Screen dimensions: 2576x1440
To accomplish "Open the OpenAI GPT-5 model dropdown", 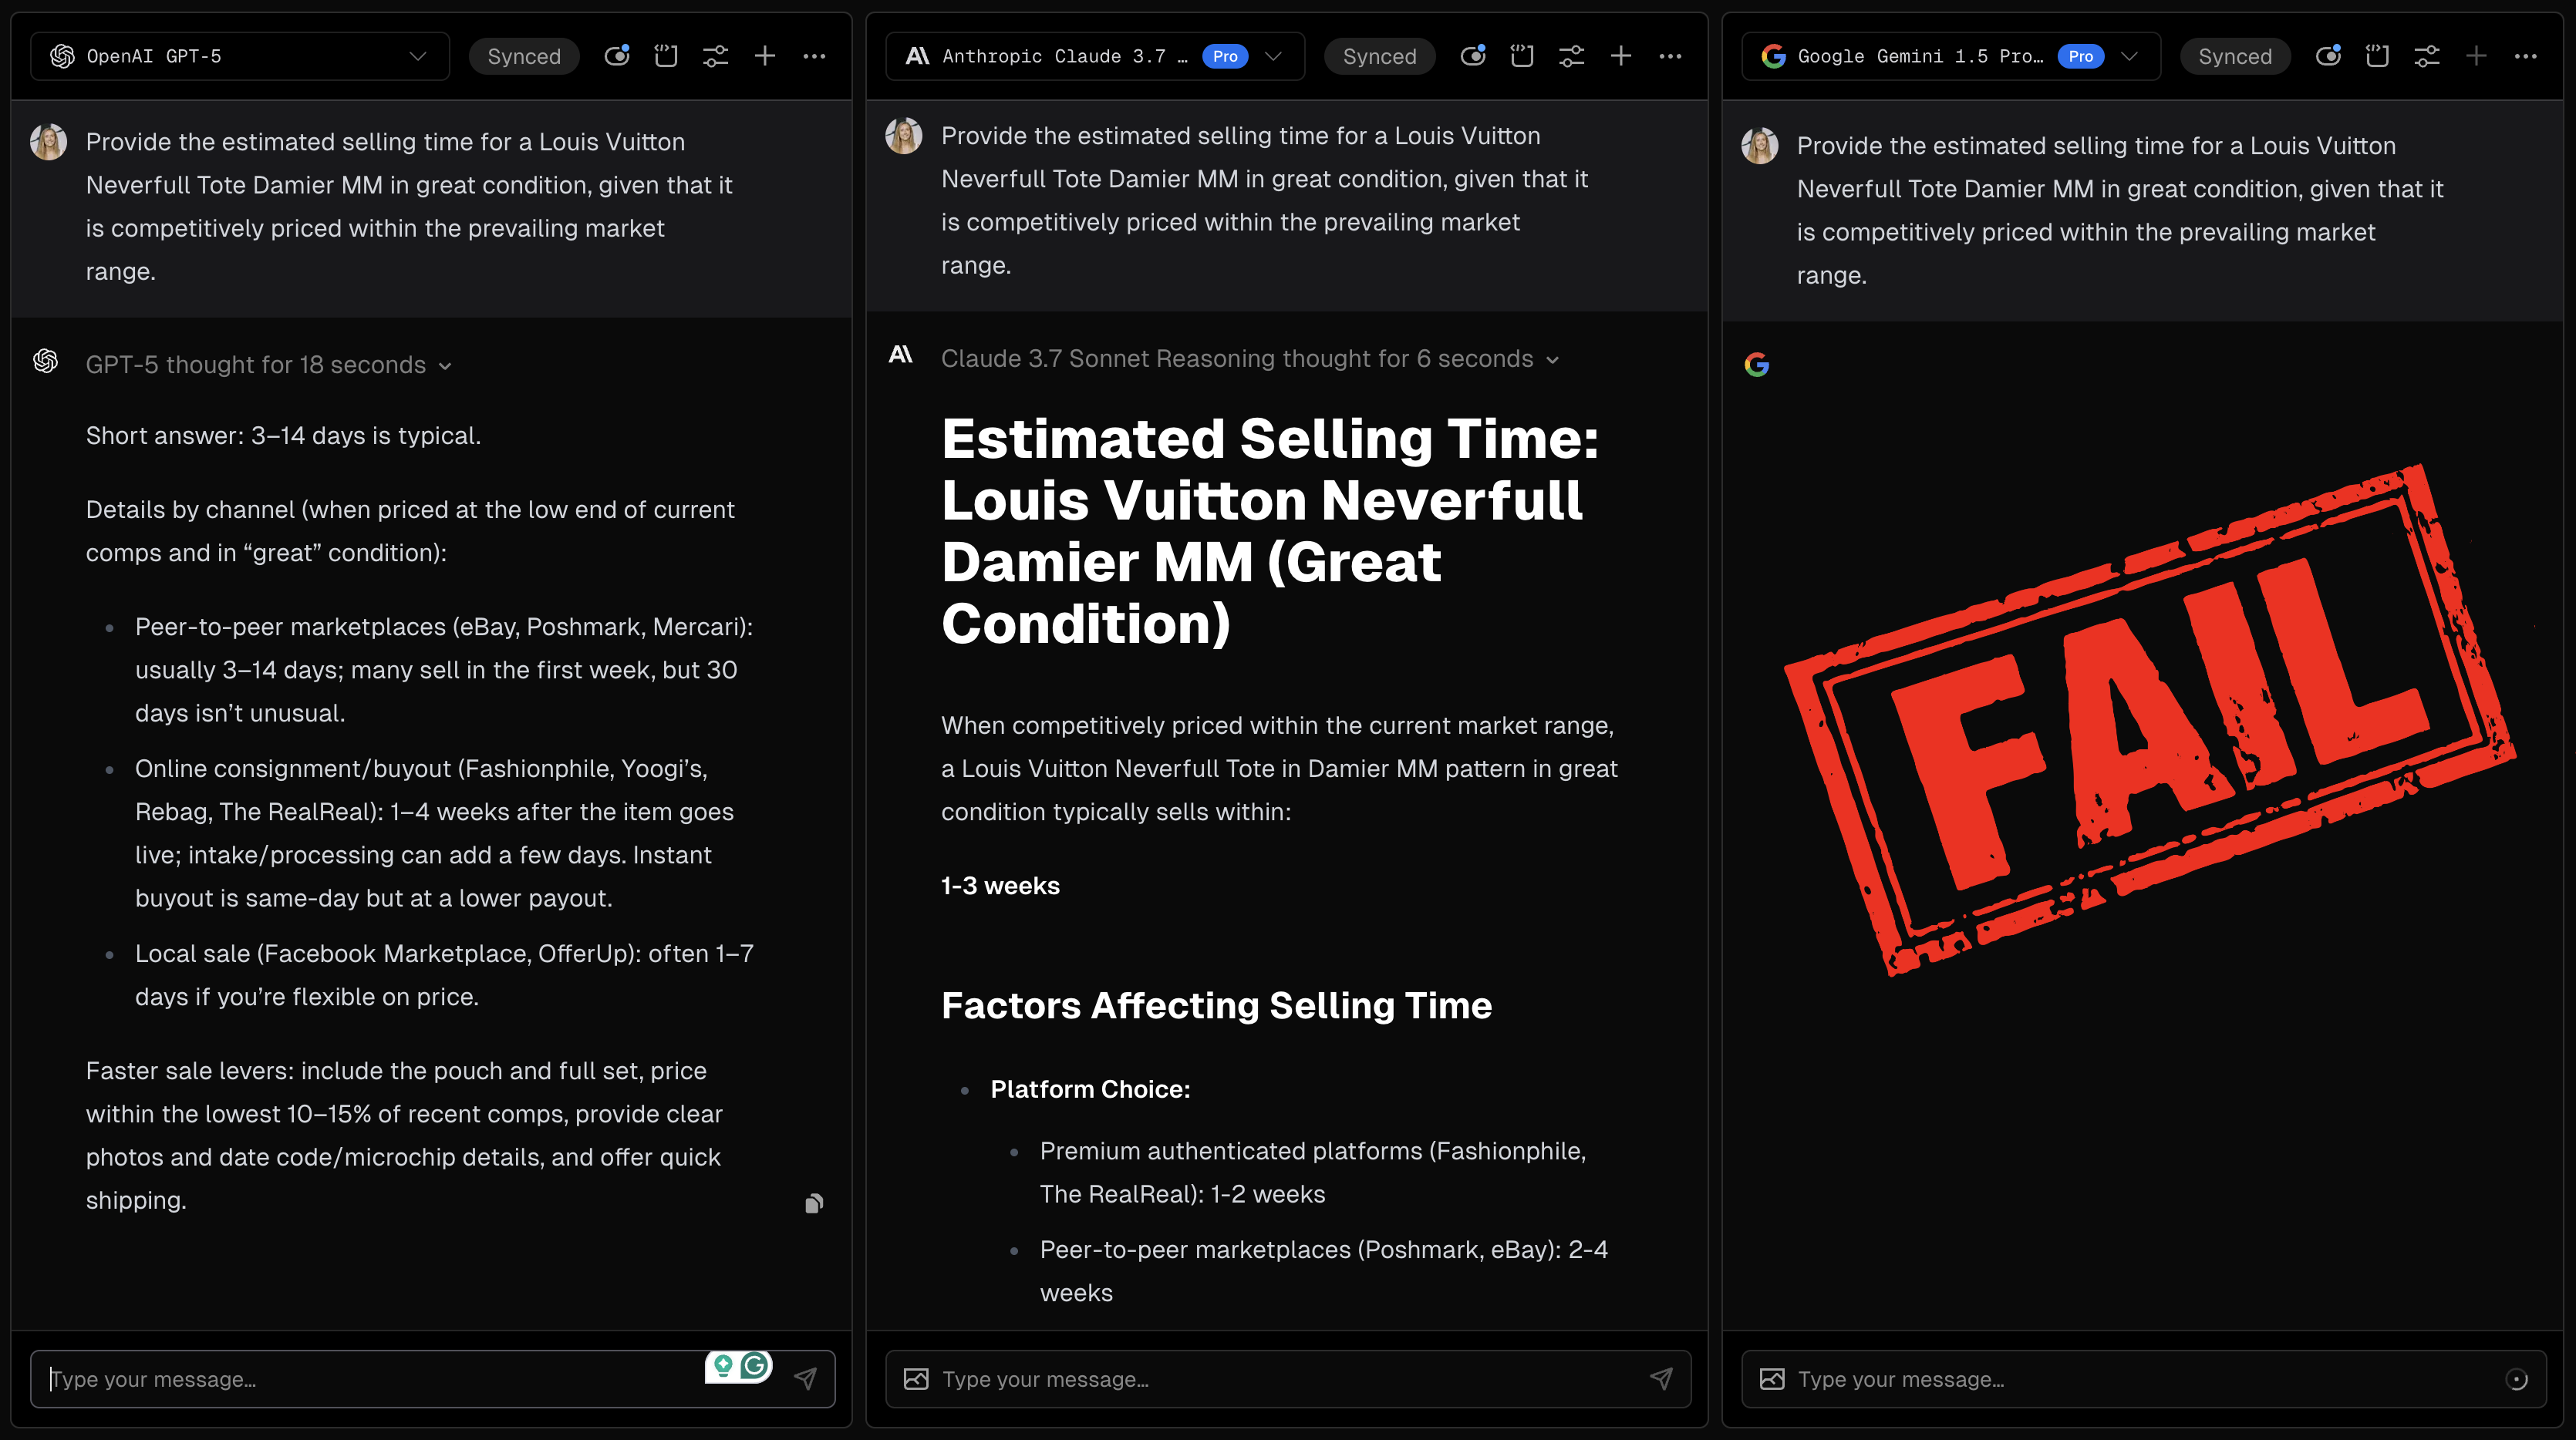I will pos(240,56).
